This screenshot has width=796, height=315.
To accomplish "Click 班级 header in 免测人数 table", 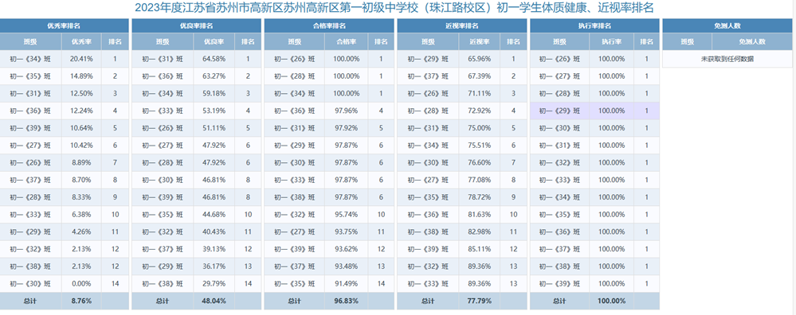I will tap(688, 41).
